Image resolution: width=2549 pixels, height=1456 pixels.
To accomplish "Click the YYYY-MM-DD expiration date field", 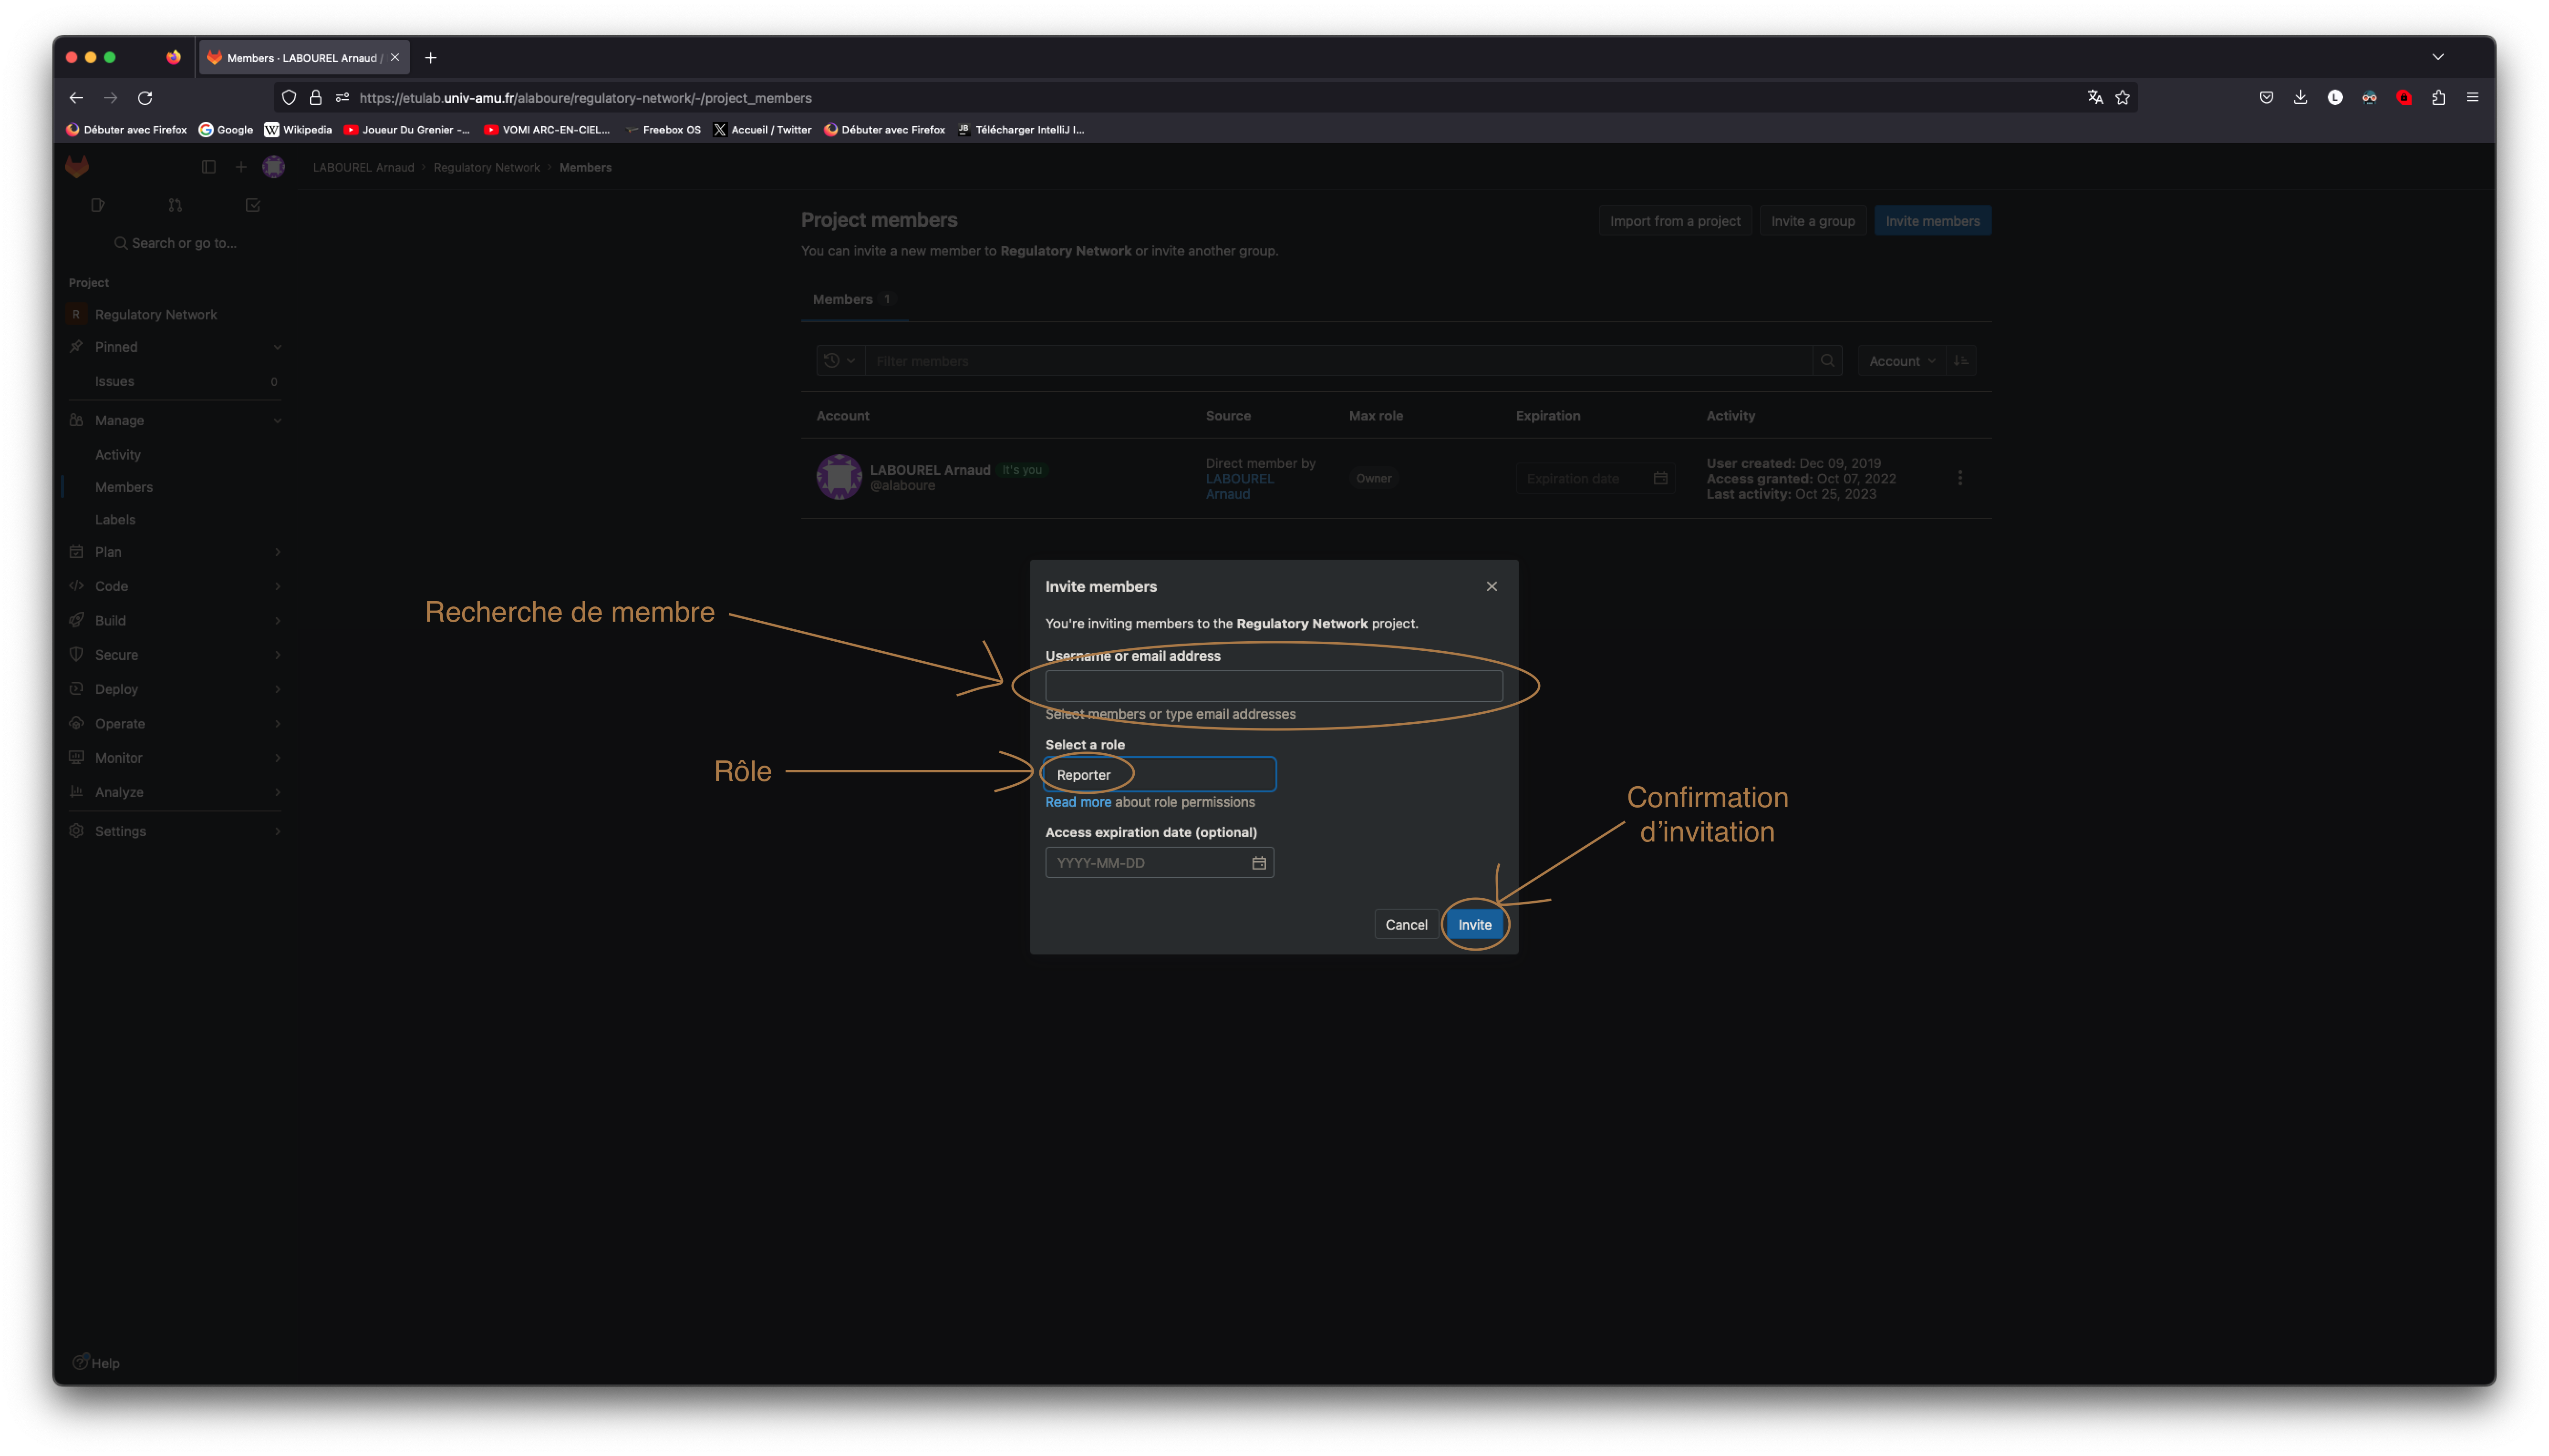I will point(1160,863).
